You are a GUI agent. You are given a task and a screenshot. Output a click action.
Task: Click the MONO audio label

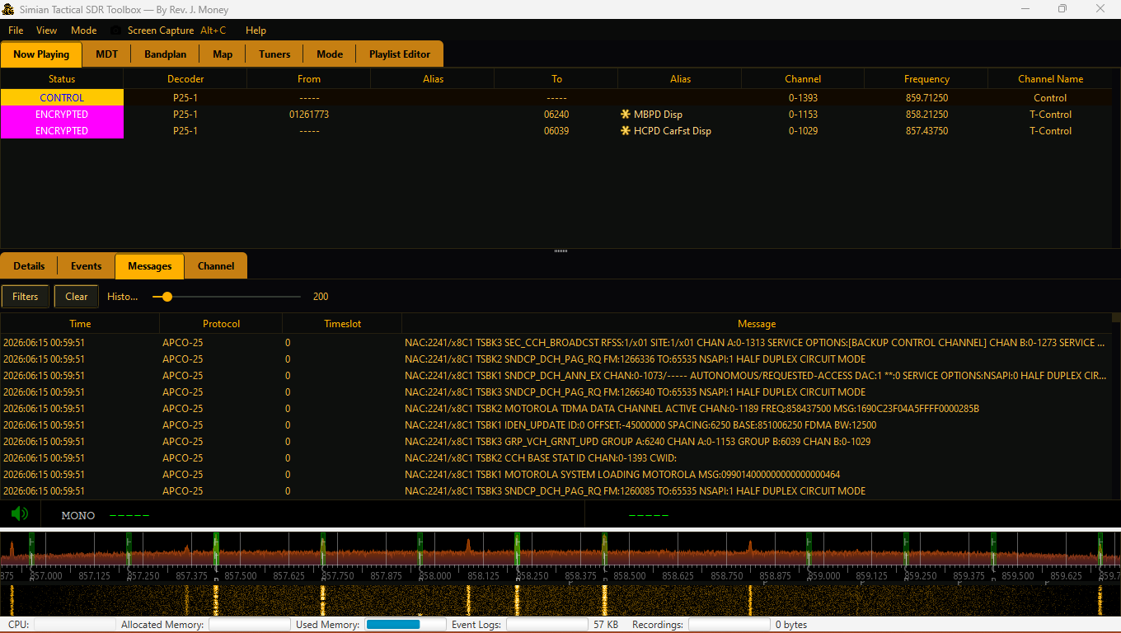coord(78,516)
